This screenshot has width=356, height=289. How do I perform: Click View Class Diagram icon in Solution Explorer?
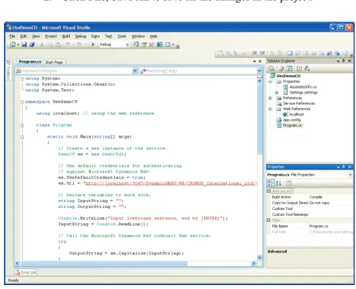307,68
